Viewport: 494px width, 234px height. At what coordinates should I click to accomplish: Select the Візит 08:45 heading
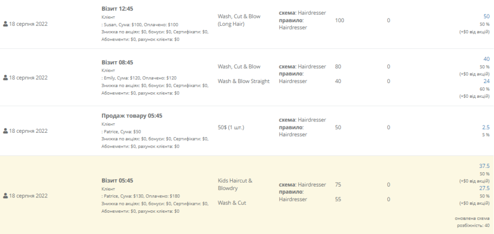(x=117, y=62)
